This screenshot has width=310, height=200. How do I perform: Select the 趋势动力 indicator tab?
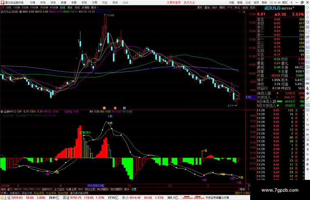47,189
